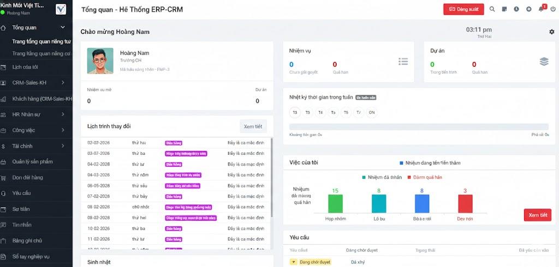This screenshot has height=267, width=559.
Task: Select Trang tổng quan nâng cơ submenu
Action: [41, 53]
